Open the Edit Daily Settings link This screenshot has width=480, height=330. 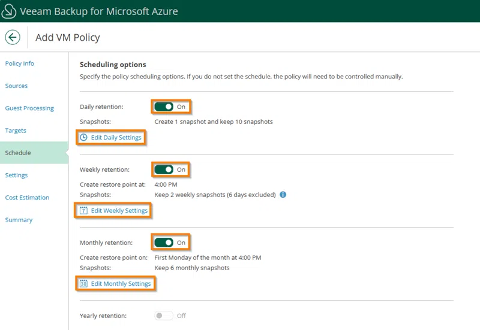[x=116, y=138]
